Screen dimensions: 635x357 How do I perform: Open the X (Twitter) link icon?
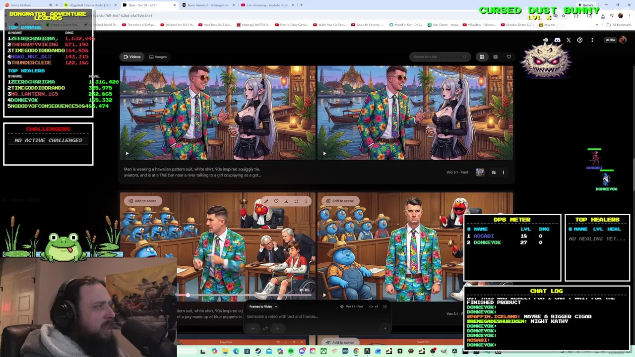click(569, 40)
